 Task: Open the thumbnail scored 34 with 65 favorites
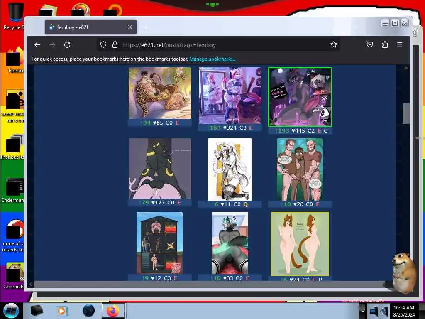pos(160,93)
